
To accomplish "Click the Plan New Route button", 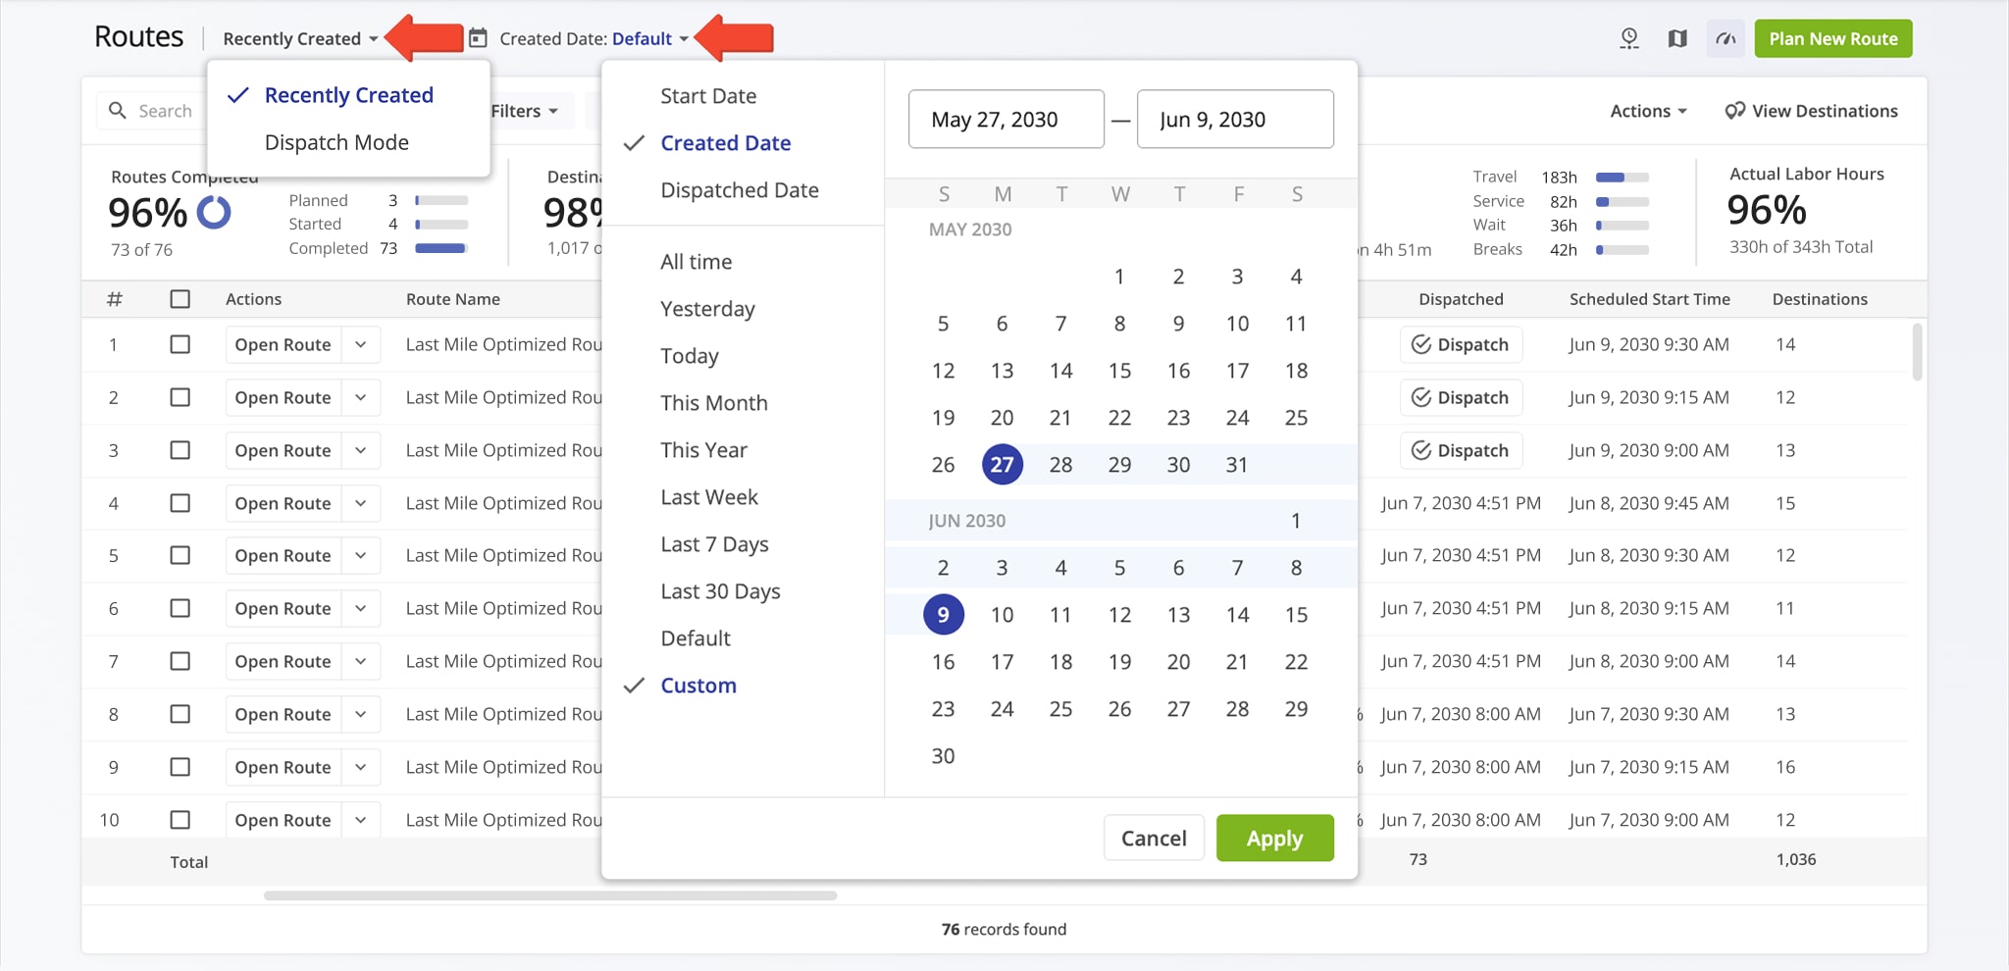I will pos(1832,38).
